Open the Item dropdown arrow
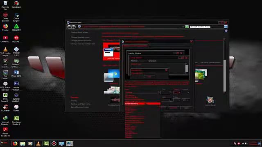This screenshot has height=147, width=262. click(x=159, y=92)
